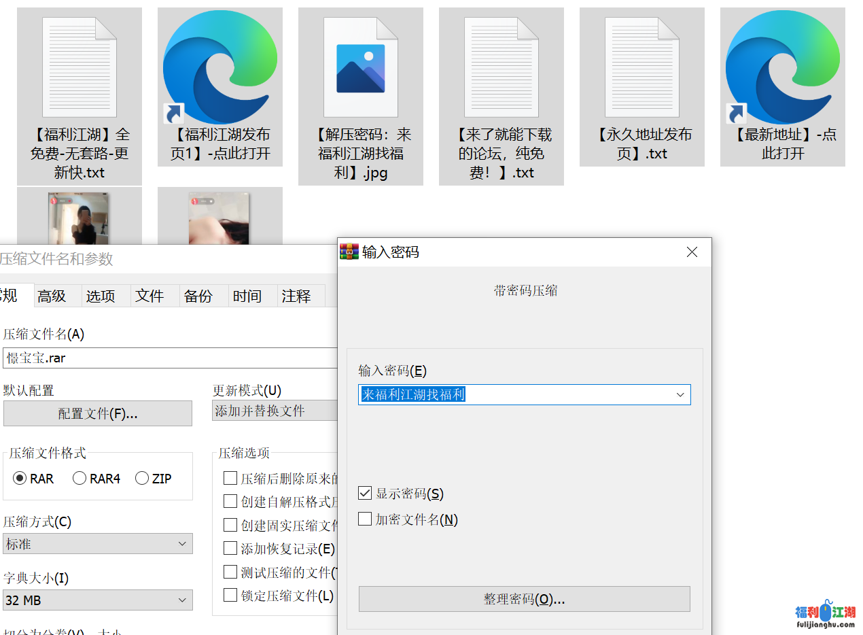This screenshot has height=635, width=863.
Task: Switch to the 高级 tab
Action: click(x=52, y=296)
